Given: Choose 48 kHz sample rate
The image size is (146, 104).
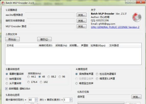Looking at the screenshot, I should click(42, 77).
